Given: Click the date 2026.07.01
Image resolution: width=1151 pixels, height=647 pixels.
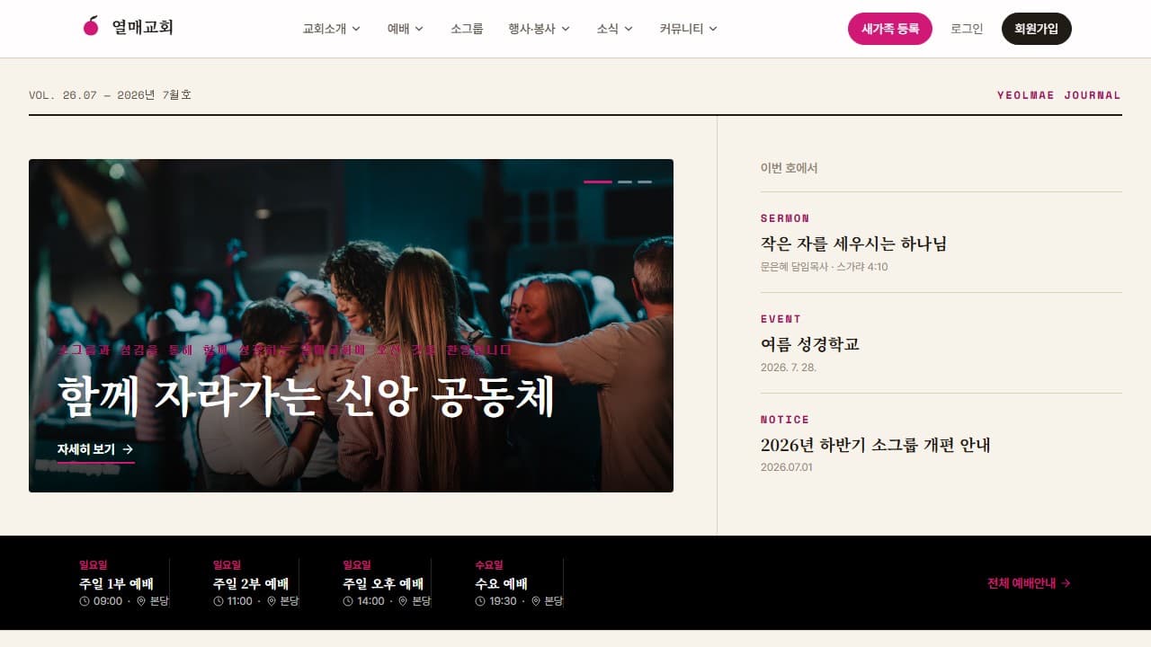Looking at the screenshot, I should (787, 467).
